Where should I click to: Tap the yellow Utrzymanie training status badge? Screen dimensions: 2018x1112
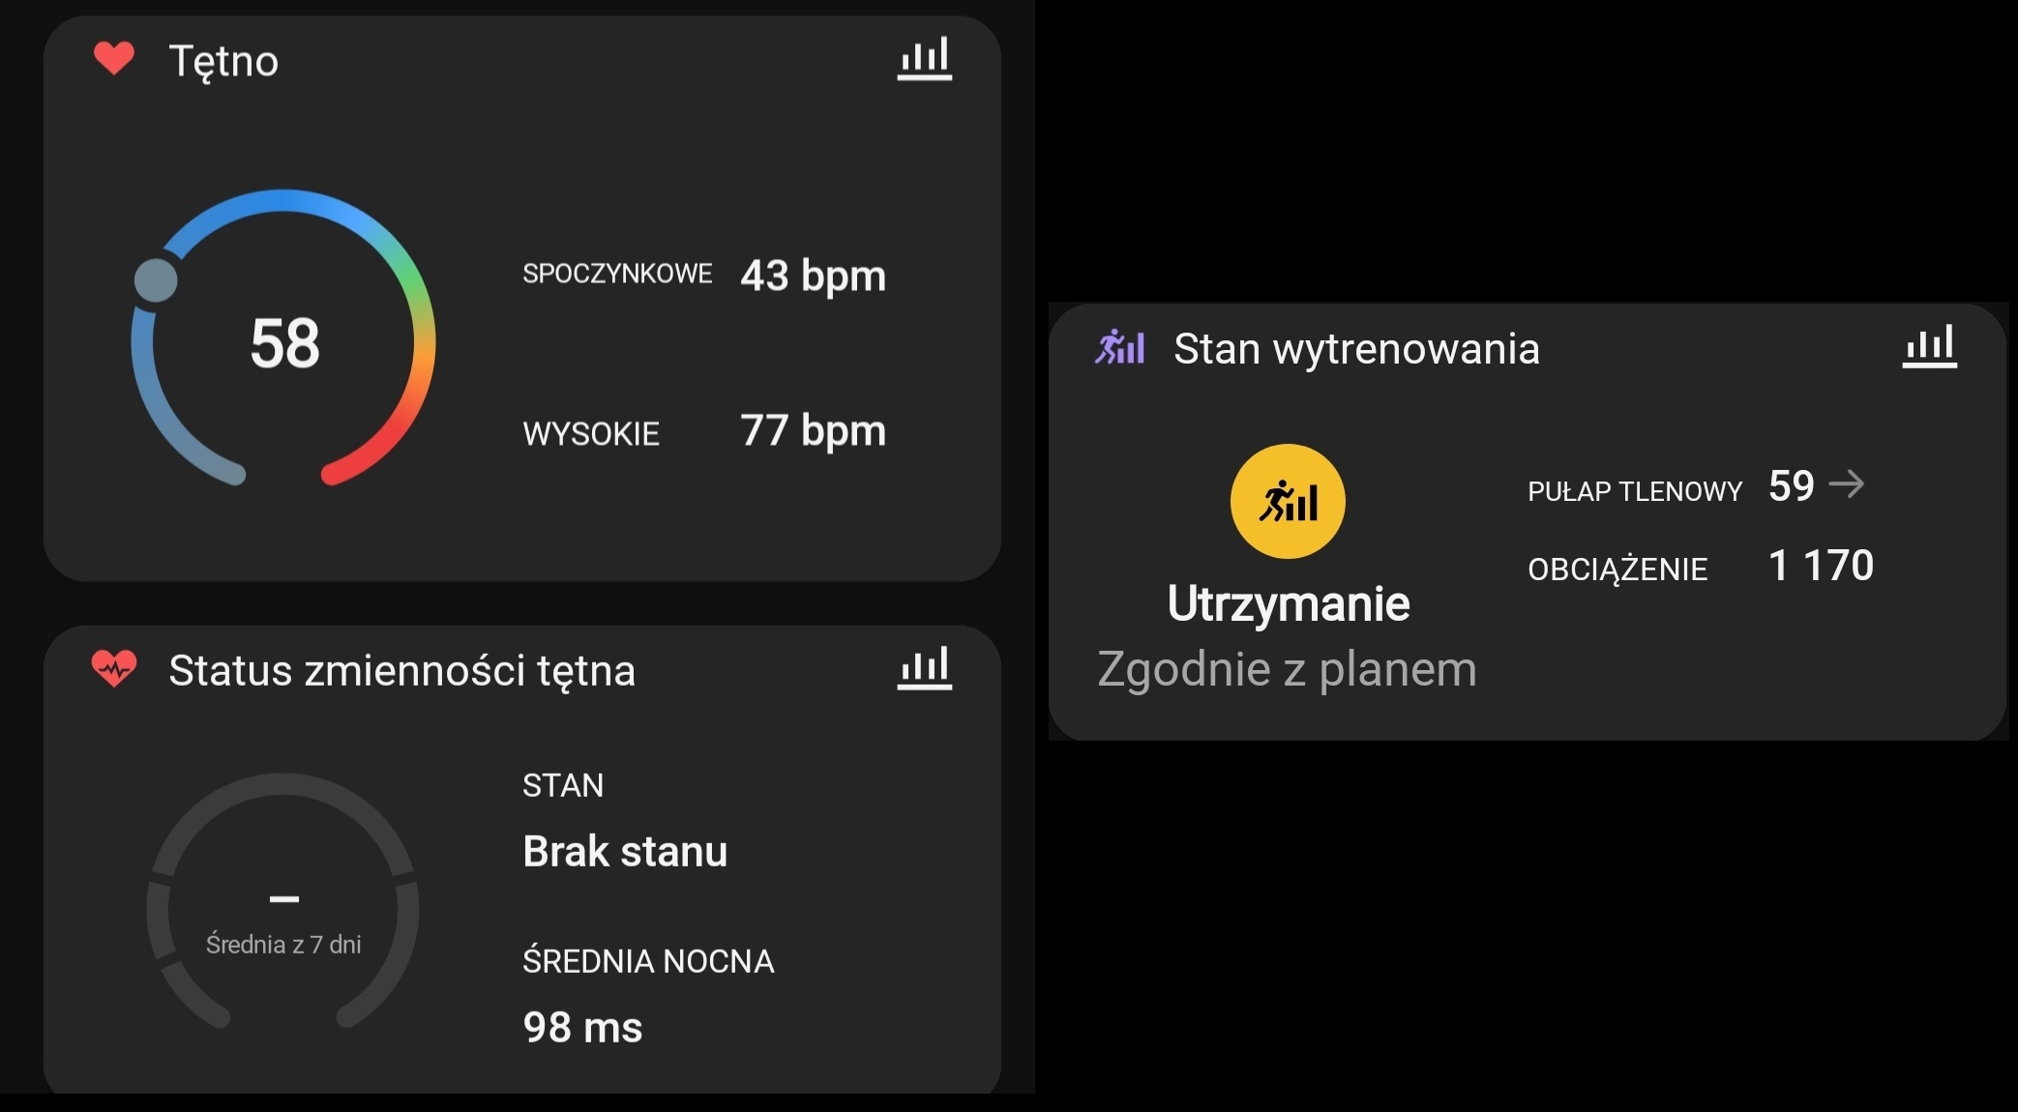pos(1287,501)
